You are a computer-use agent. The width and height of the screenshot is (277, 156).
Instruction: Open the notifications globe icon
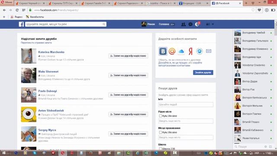point(197,24)
